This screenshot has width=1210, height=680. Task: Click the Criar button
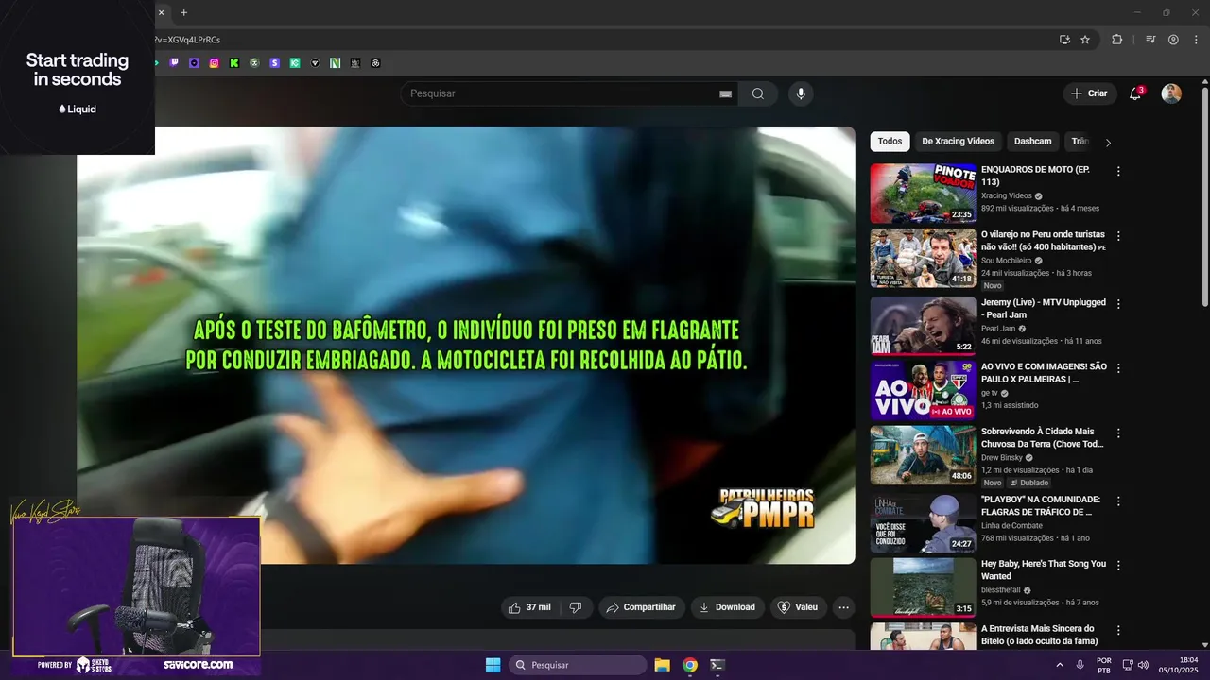click(x=1089, y=93)
